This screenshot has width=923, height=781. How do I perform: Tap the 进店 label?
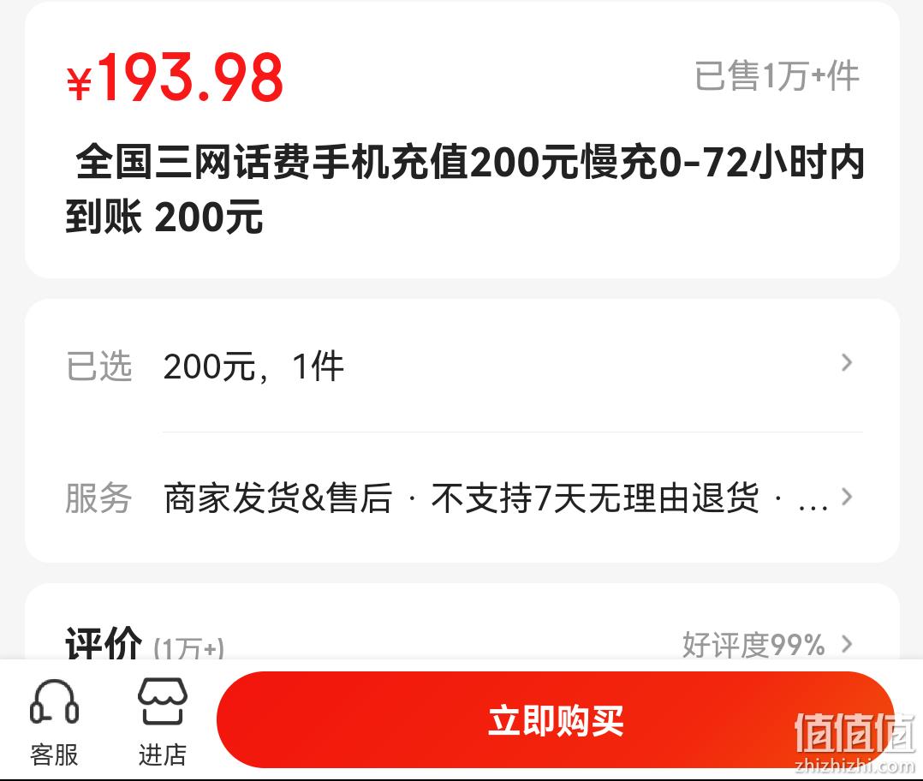click(x=163, y=754)
